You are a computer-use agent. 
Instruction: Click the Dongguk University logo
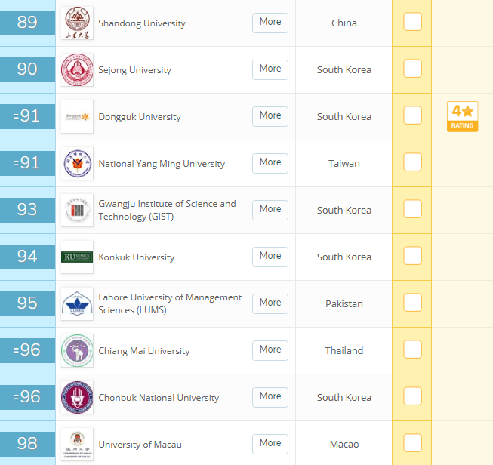pyautogui.click(x=77, y=116)
